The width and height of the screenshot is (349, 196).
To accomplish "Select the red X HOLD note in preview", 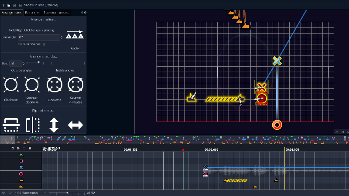I will 262,88.
